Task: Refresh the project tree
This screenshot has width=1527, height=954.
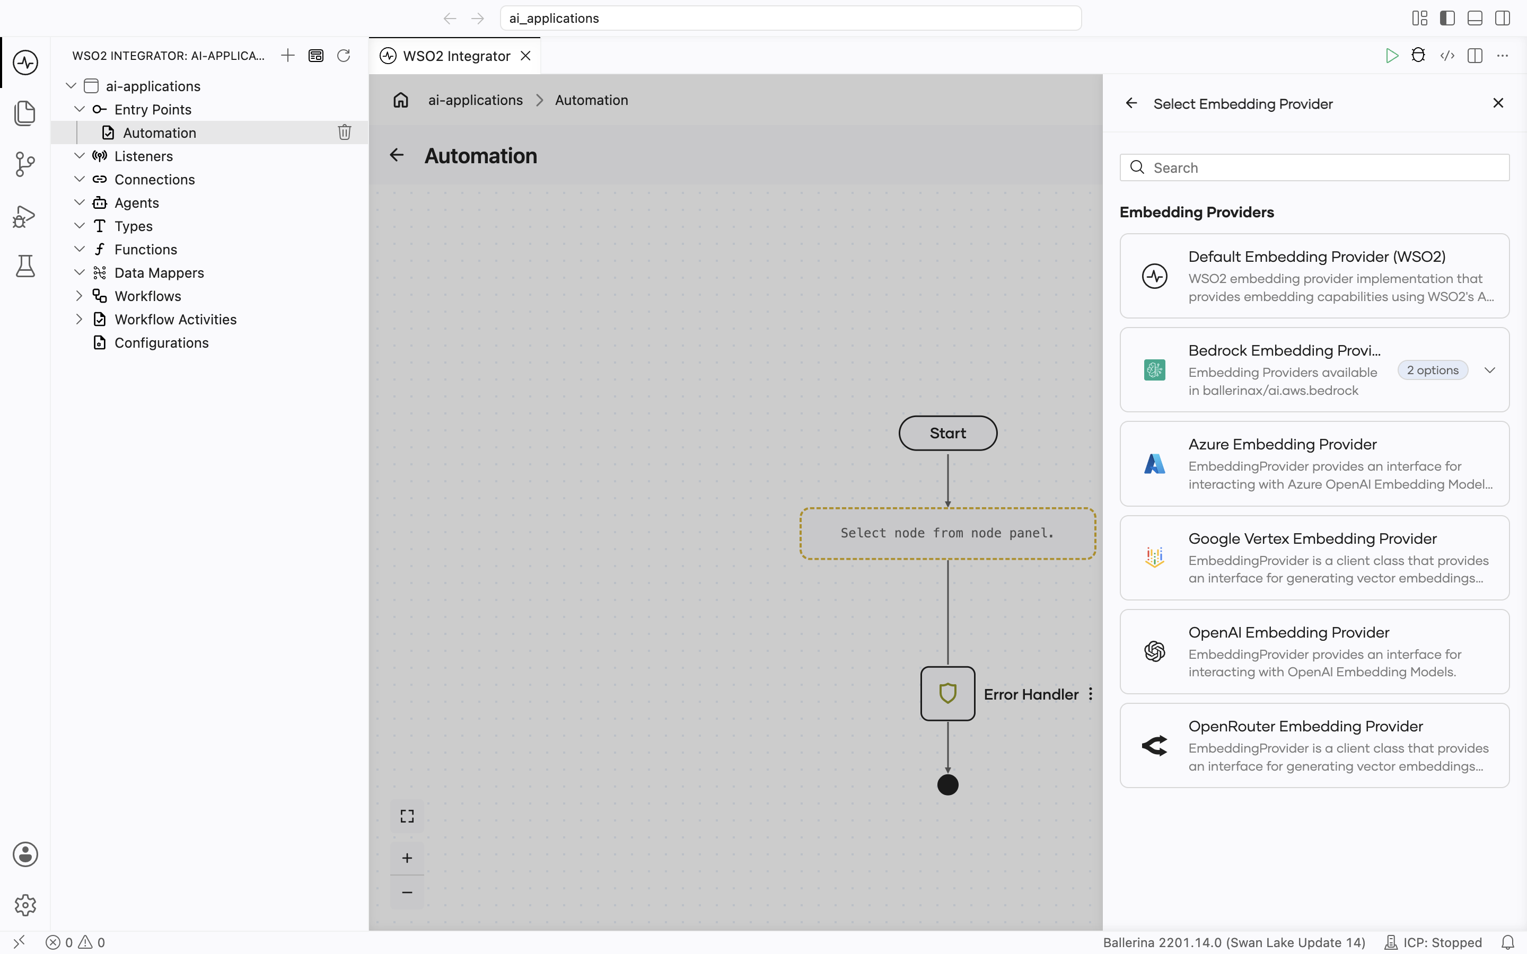Action: [343, 56]
